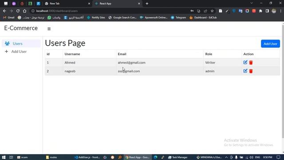Open the Apowersoft Online bookmark
Screen dimensions: 284x160
click(154, 18)
